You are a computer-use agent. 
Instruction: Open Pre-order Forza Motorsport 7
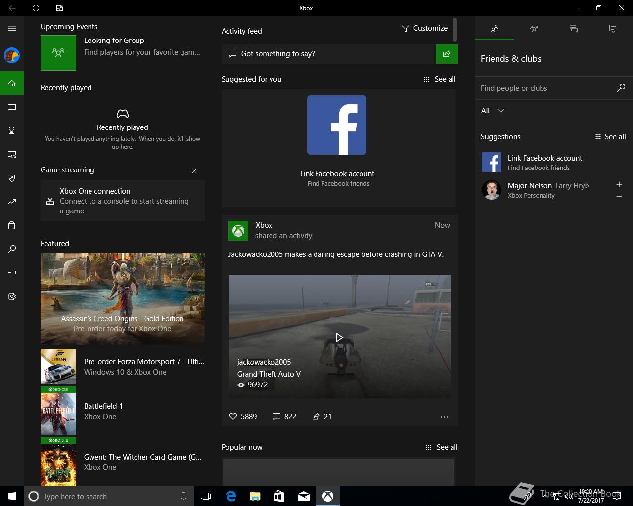pyautogui.click(x=123, y=367)
